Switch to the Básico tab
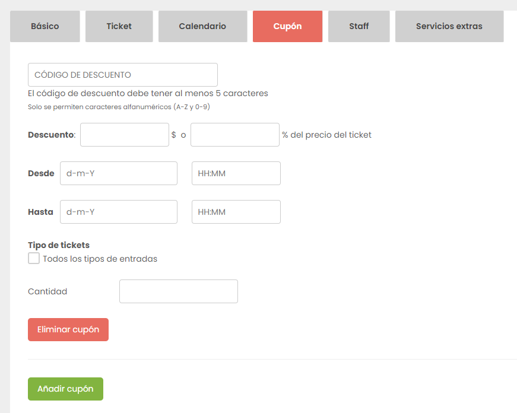 point(45,26)
